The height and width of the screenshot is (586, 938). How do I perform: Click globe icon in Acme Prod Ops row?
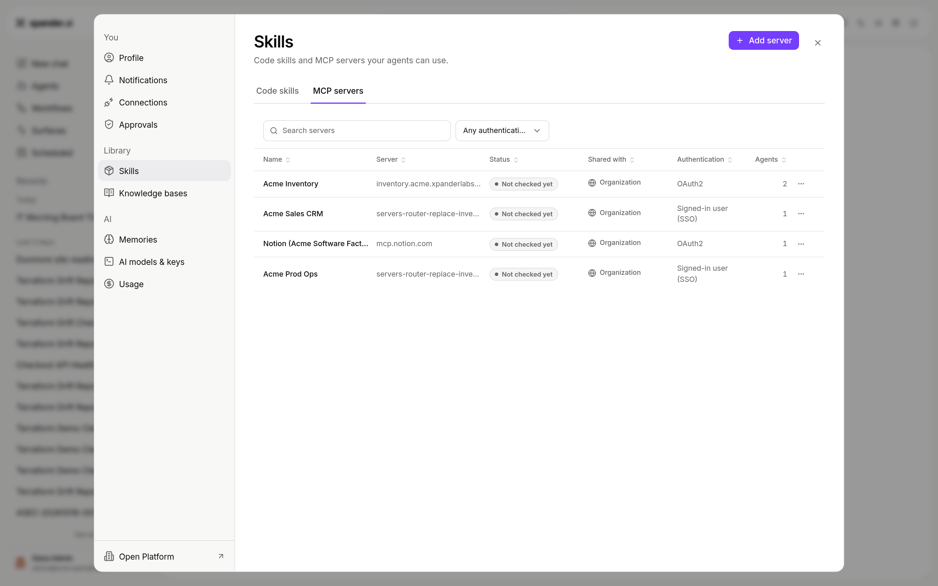click(592, 273)
